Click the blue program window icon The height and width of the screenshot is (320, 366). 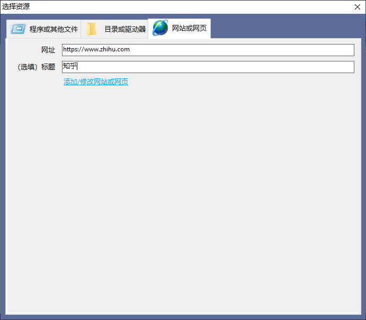coord(18,29)
